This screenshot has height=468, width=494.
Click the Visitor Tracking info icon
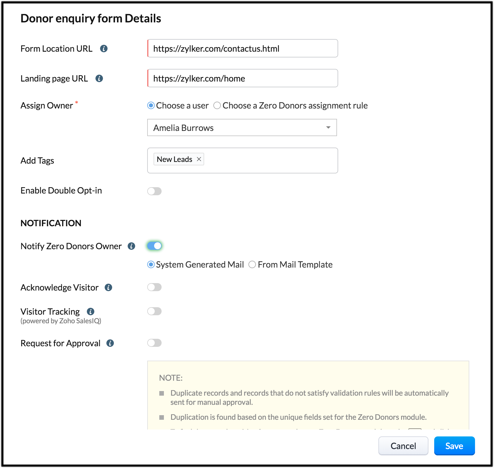point(91,312)
